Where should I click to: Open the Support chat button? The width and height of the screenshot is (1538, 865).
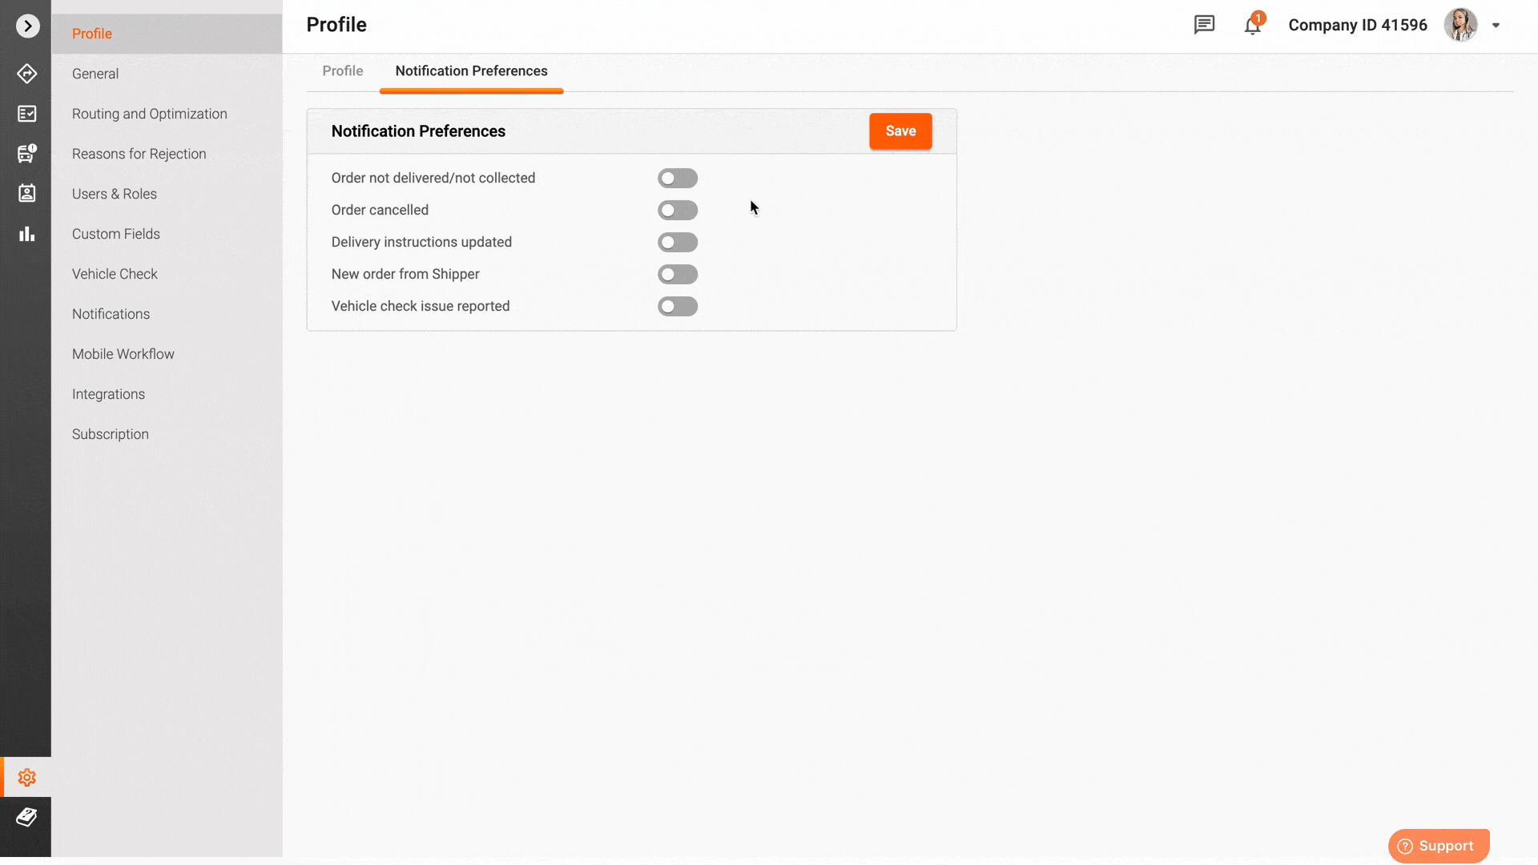1439,846
